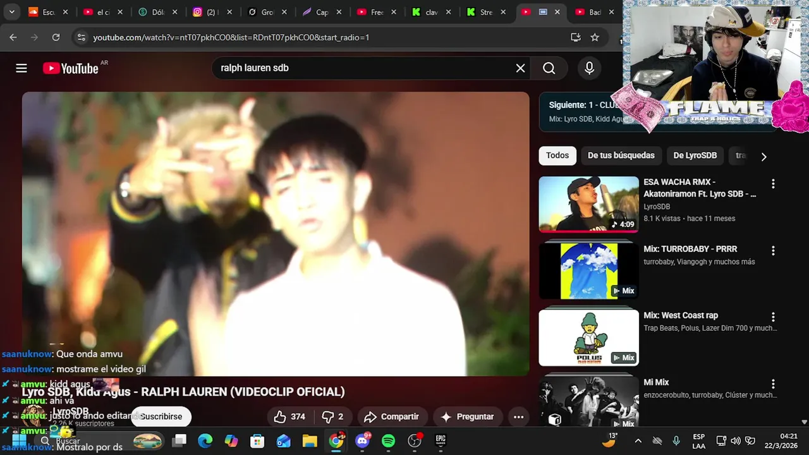Go to the YouTube home logo
The image size is (809, 455).
pyautogui.click(x=71, y=68)
